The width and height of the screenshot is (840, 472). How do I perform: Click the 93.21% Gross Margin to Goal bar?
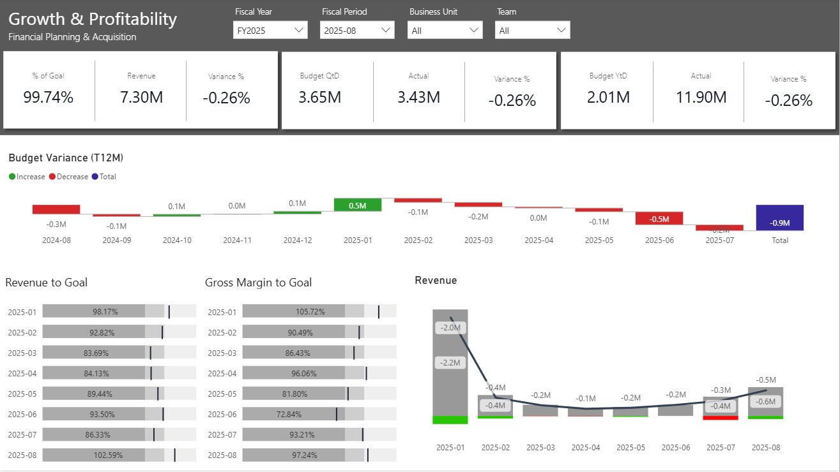tap(294, 434)
